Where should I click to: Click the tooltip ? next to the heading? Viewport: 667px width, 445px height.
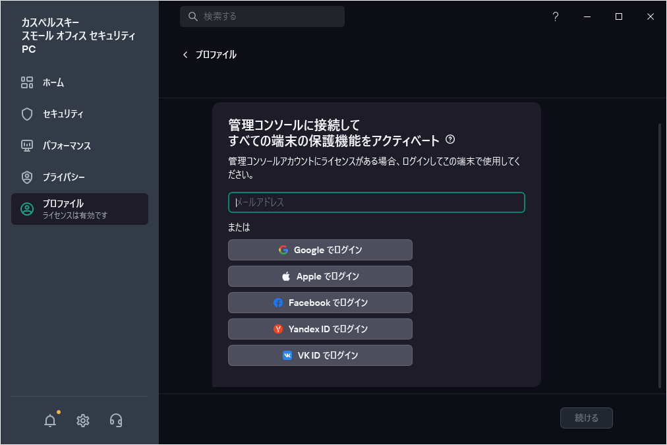click(451, 138)
